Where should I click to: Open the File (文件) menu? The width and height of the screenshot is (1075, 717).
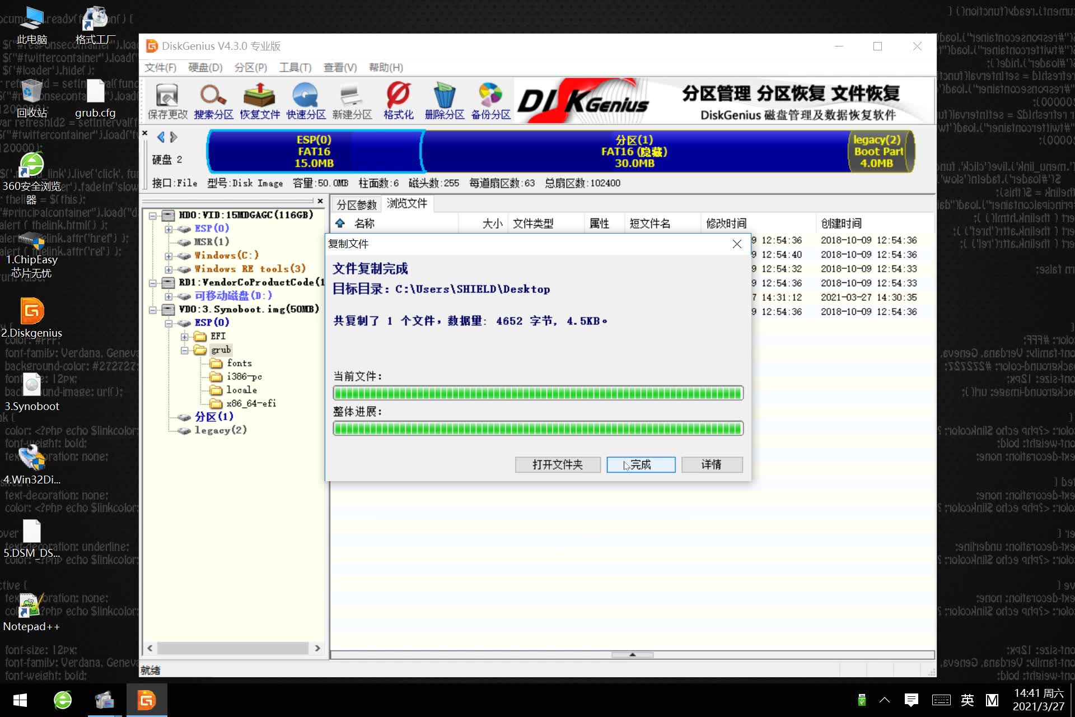160,67
